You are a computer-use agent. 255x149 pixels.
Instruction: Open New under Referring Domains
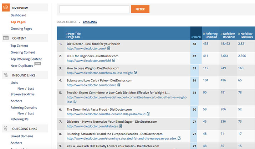21,113
